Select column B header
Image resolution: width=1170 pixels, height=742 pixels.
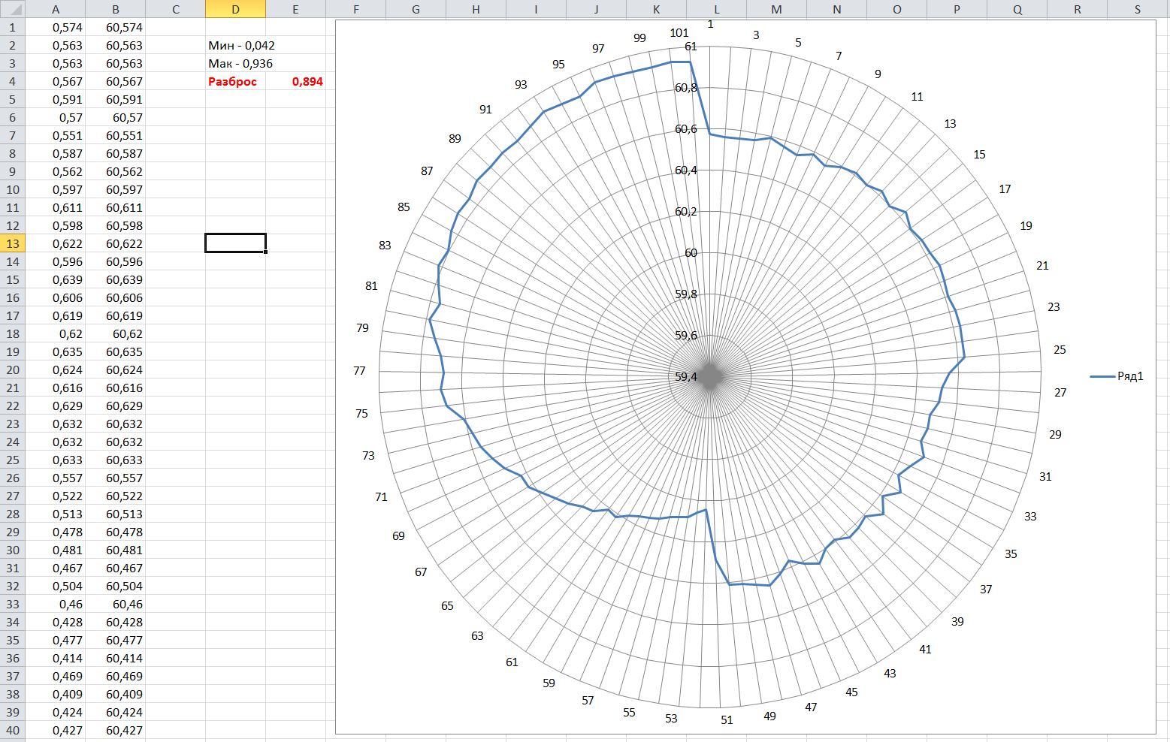pos(116,9)
